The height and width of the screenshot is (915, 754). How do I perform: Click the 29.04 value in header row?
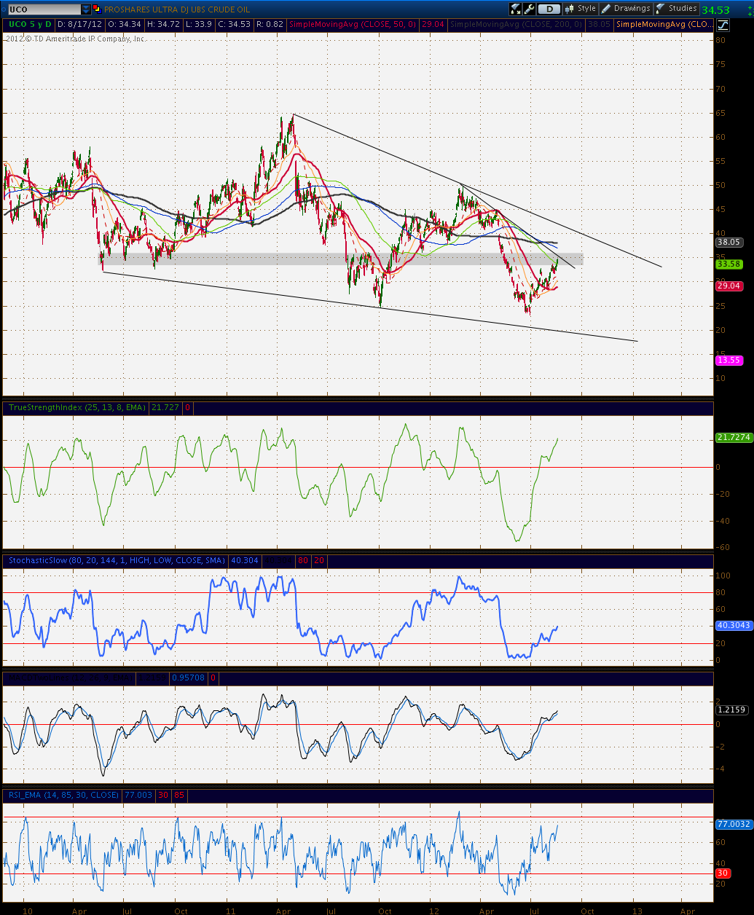coord(433,25)
